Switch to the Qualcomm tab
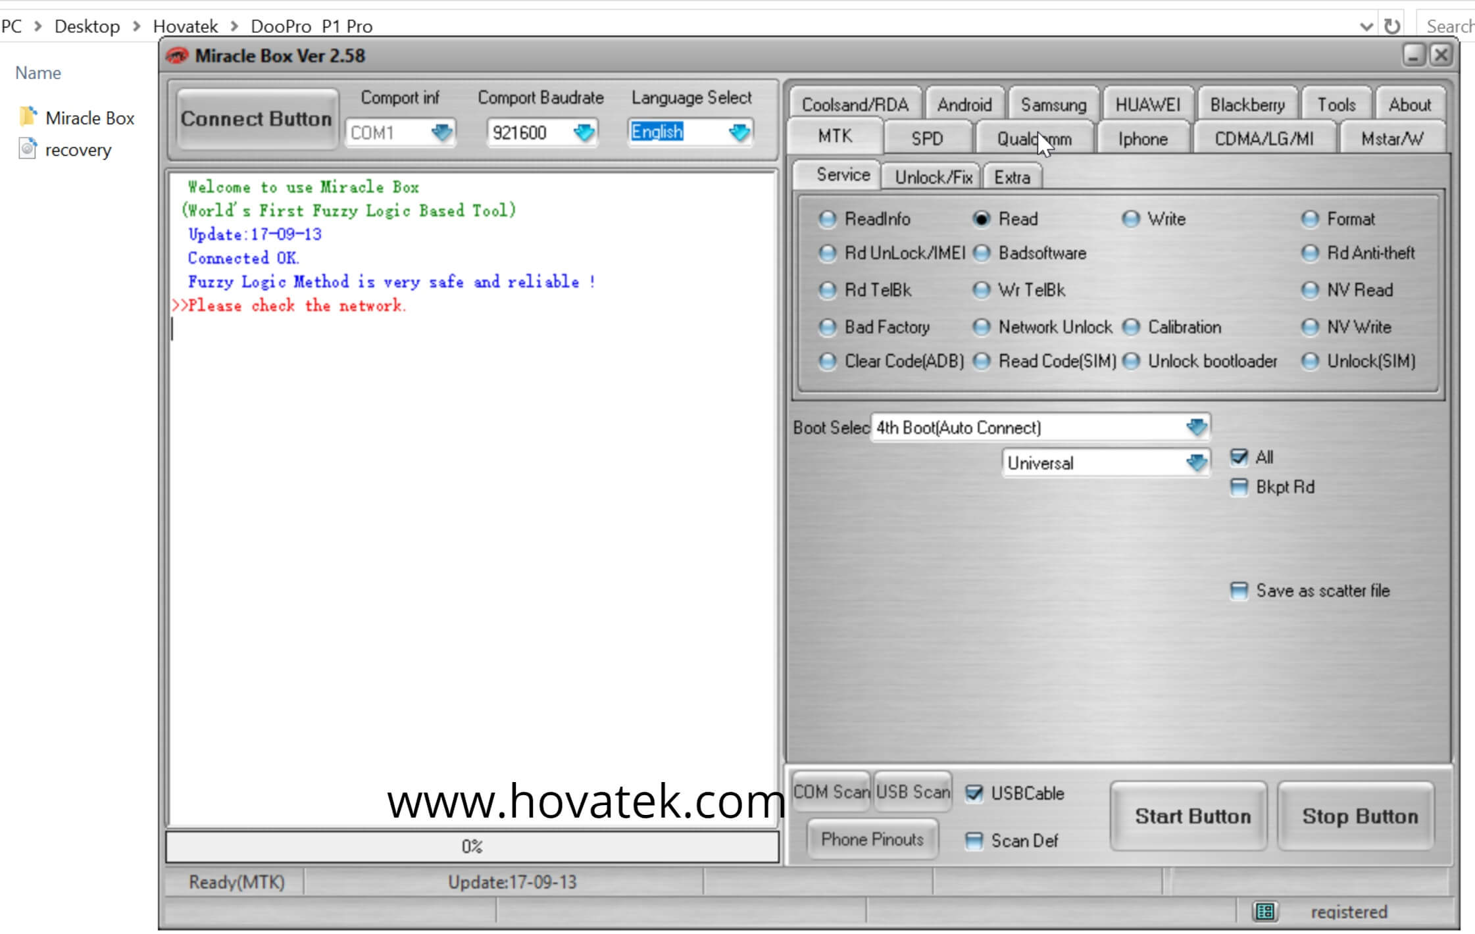Screen dimensions: 1475x934 pos(1034,138)
